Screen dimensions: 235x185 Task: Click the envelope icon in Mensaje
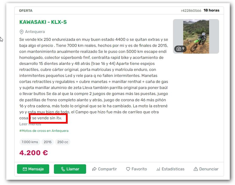point(25,169)
